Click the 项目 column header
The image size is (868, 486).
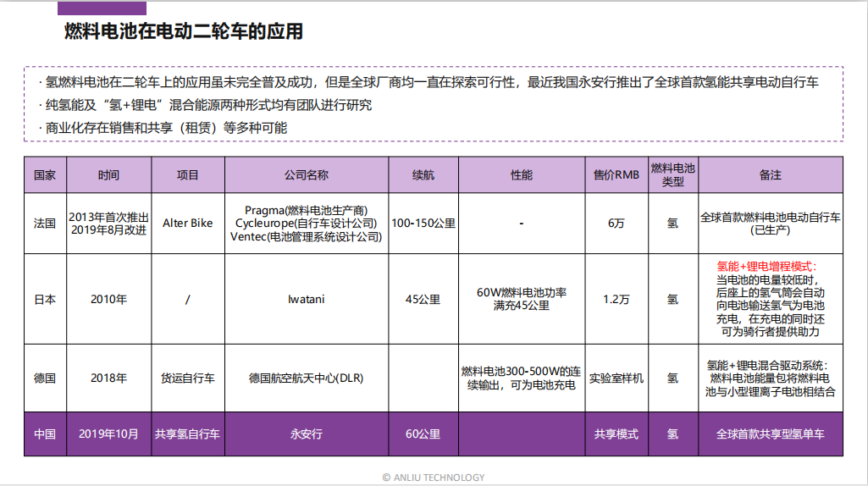tap(188, 175)
